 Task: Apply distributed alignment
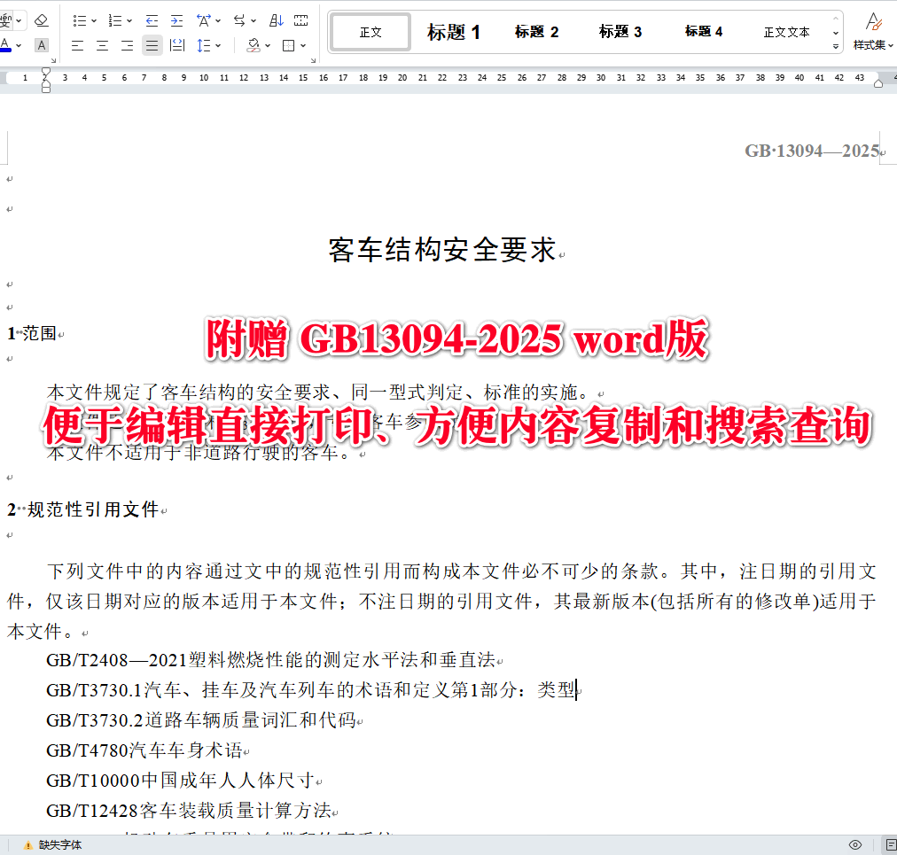(x=175, y=45)
